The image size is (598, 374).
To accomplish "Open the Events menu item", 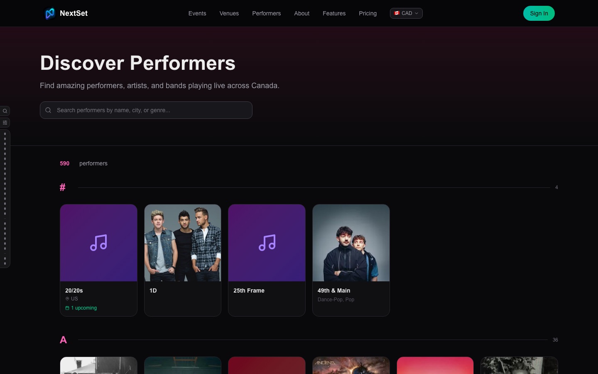I will coord(197,13).
